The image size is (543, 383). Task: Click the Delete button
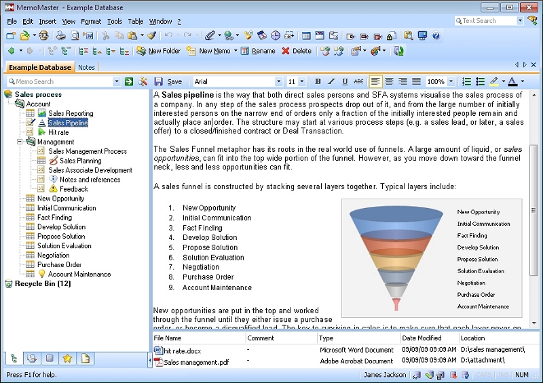coord(297,51)
